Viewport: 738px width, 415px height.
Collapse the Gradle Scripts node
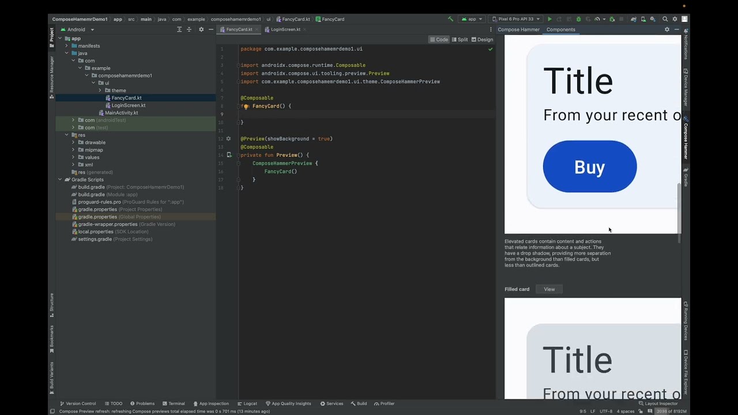point(59,180)
